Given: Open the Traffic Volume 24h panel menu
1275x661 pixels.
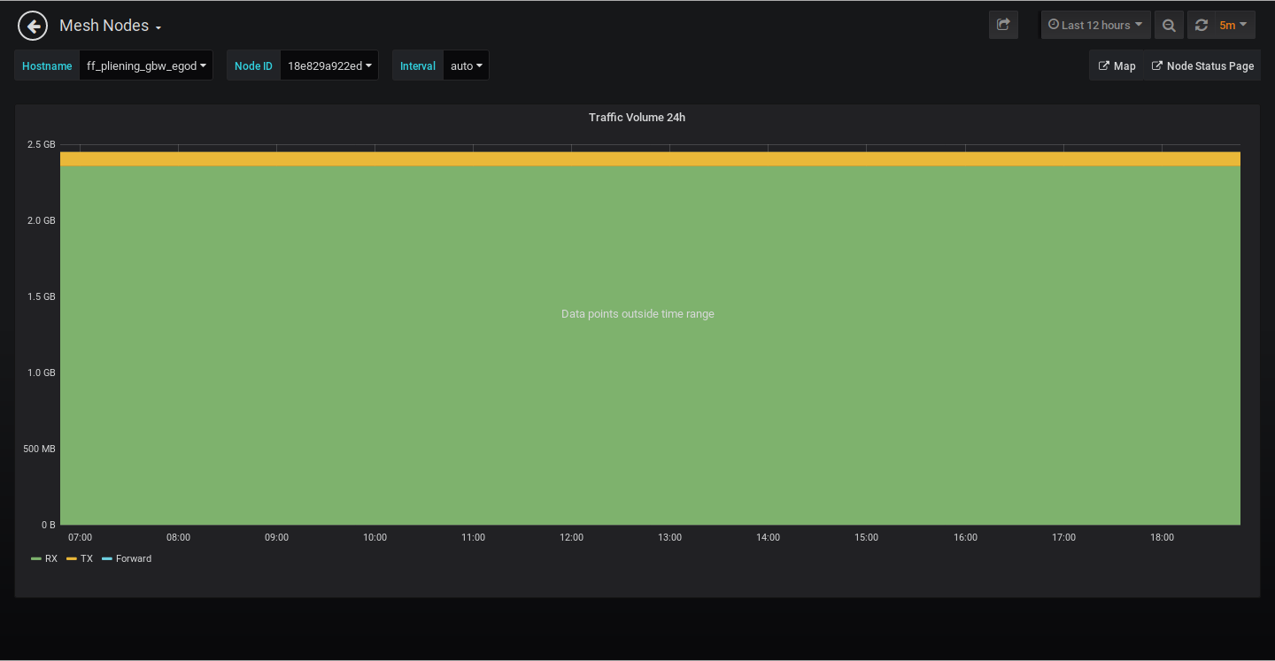Looking at the screenshot, I should tap(637, 117).
